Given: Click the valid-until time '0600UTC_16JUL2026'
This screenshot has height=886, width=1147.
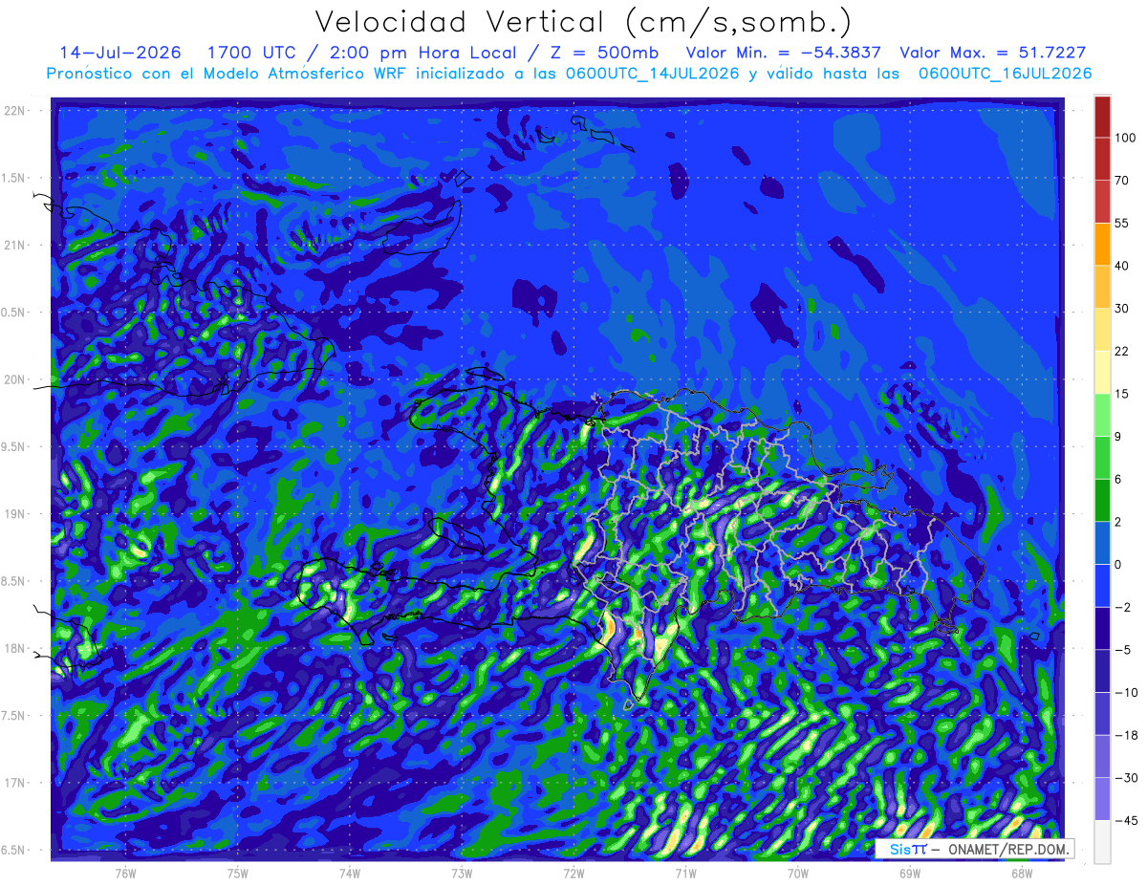Looking at the screenshot, I should (x=1005, y=74).
